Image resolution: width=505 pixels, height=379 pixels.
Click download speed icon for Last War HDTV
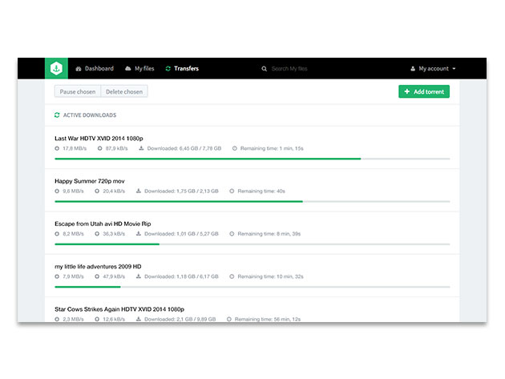point(57,148)
